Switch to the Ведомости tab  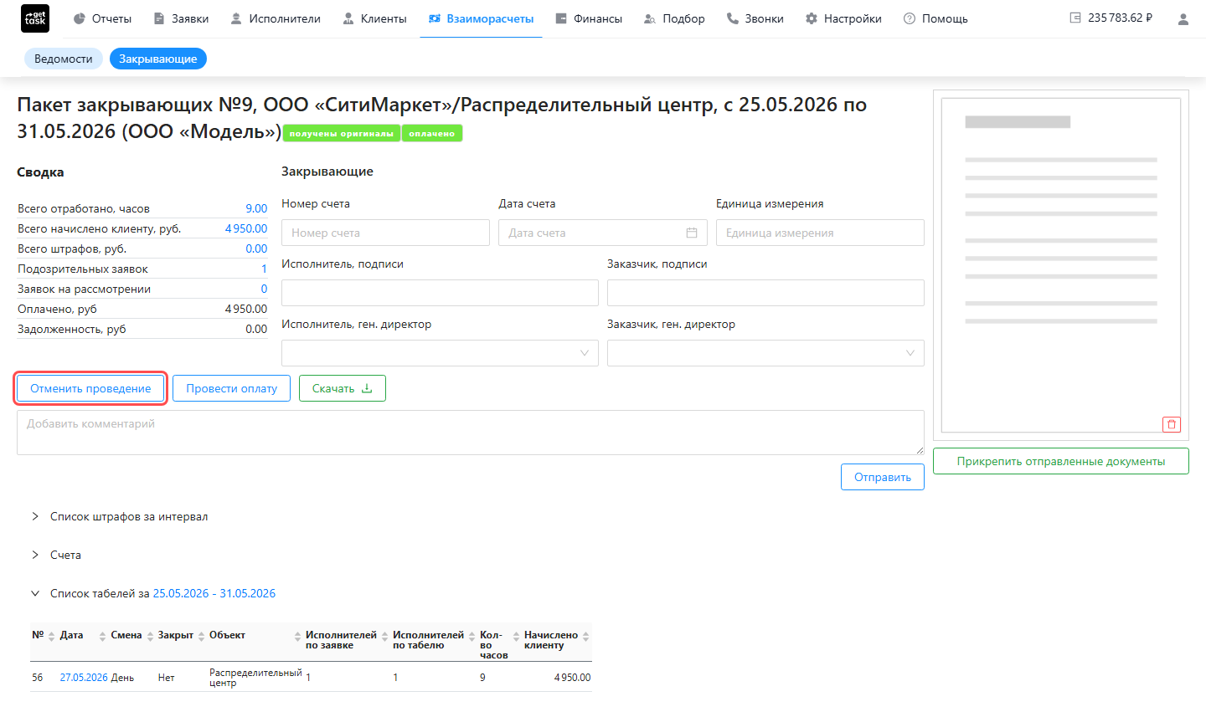64,59
